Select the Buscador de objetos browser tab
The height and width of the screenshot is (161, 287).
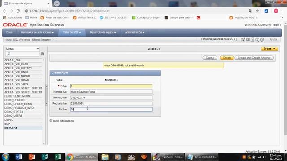coord(26,4)
